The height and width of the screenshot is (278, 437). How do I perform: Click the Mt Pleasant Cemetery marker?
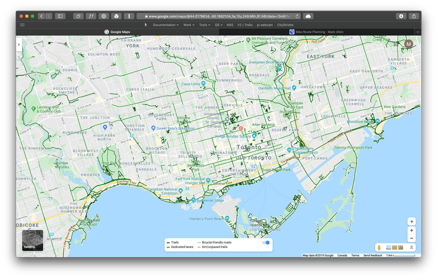(x=248, y=40)
